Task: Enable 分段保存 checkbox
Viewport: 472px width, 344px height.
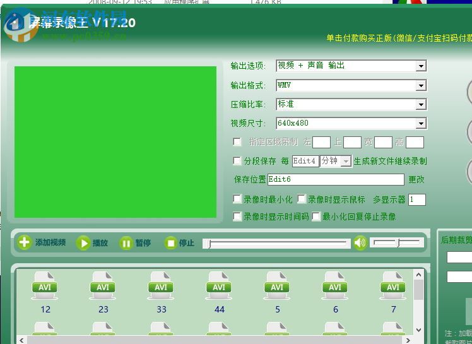Action: [x=237, y=160]
